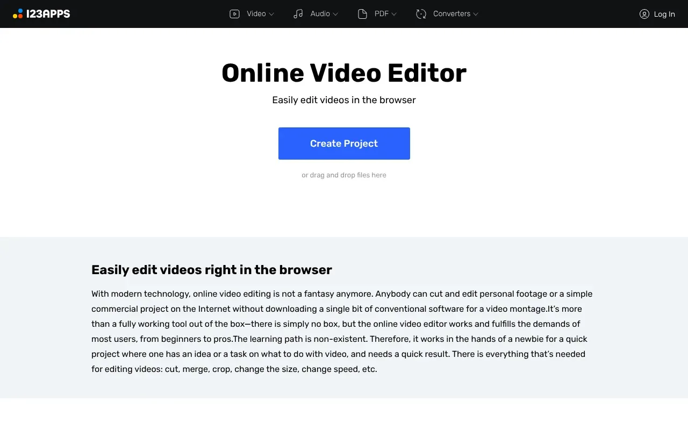Screen dimensions: 688x430
Task: Click the document icon beside PDF
Action: (x=362, y=13)
